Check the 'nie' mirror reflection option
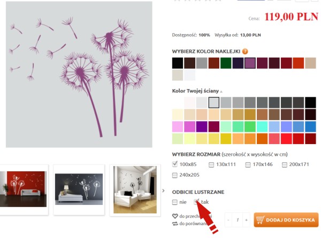Screen dimensions: 321x238 (174, 202)
